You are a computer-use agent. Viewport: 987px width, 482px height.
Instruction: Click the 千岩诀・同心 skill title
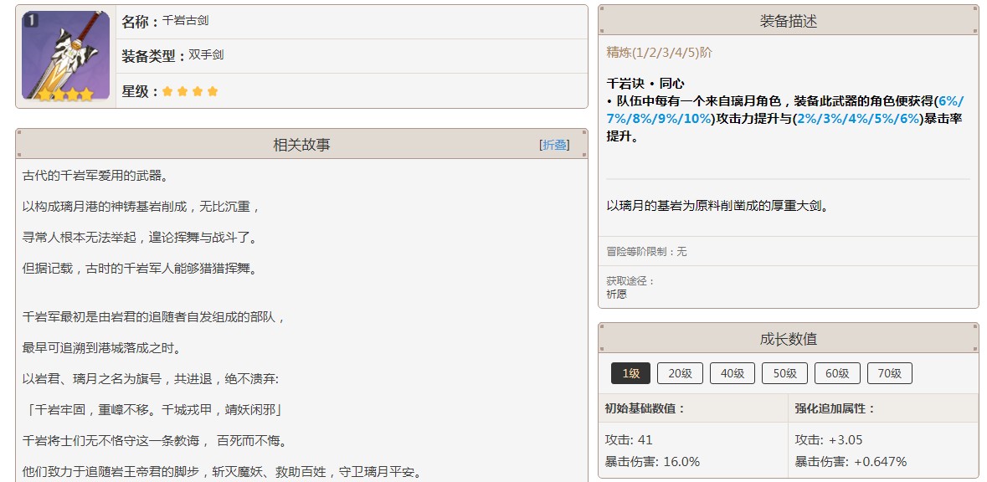coord(645,83)
